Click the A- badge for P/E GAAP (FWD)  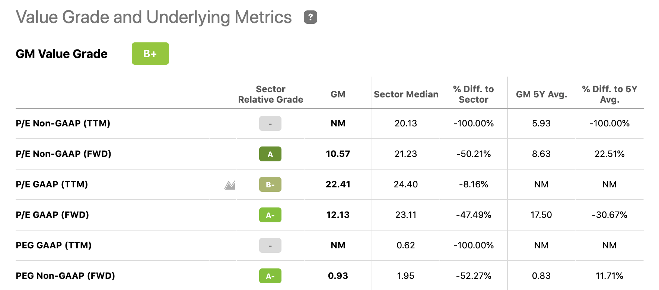(270, 215)
